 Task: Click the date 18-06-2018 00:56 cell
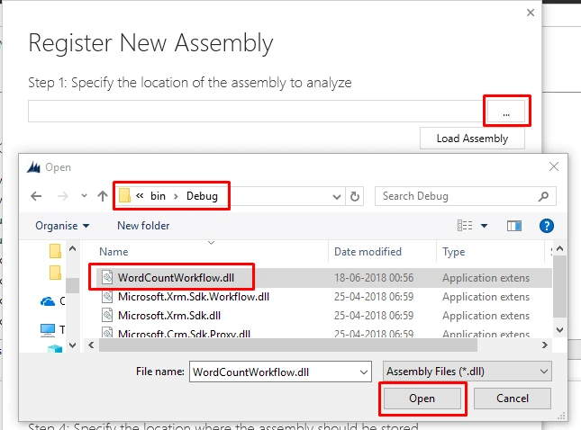[x=374, y=278]
